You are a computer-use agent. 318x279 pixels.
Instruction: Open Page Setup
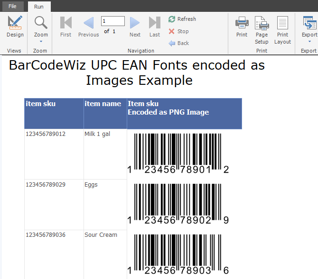point(262,30)
